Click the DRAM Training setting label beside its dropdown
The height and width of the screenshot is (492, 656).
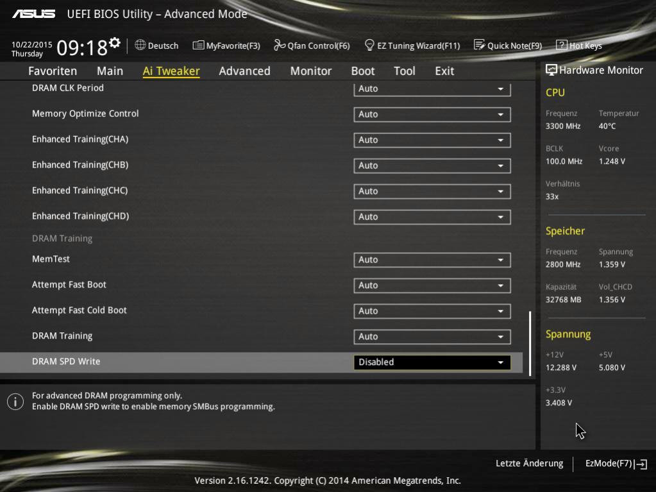pos(62,336)
